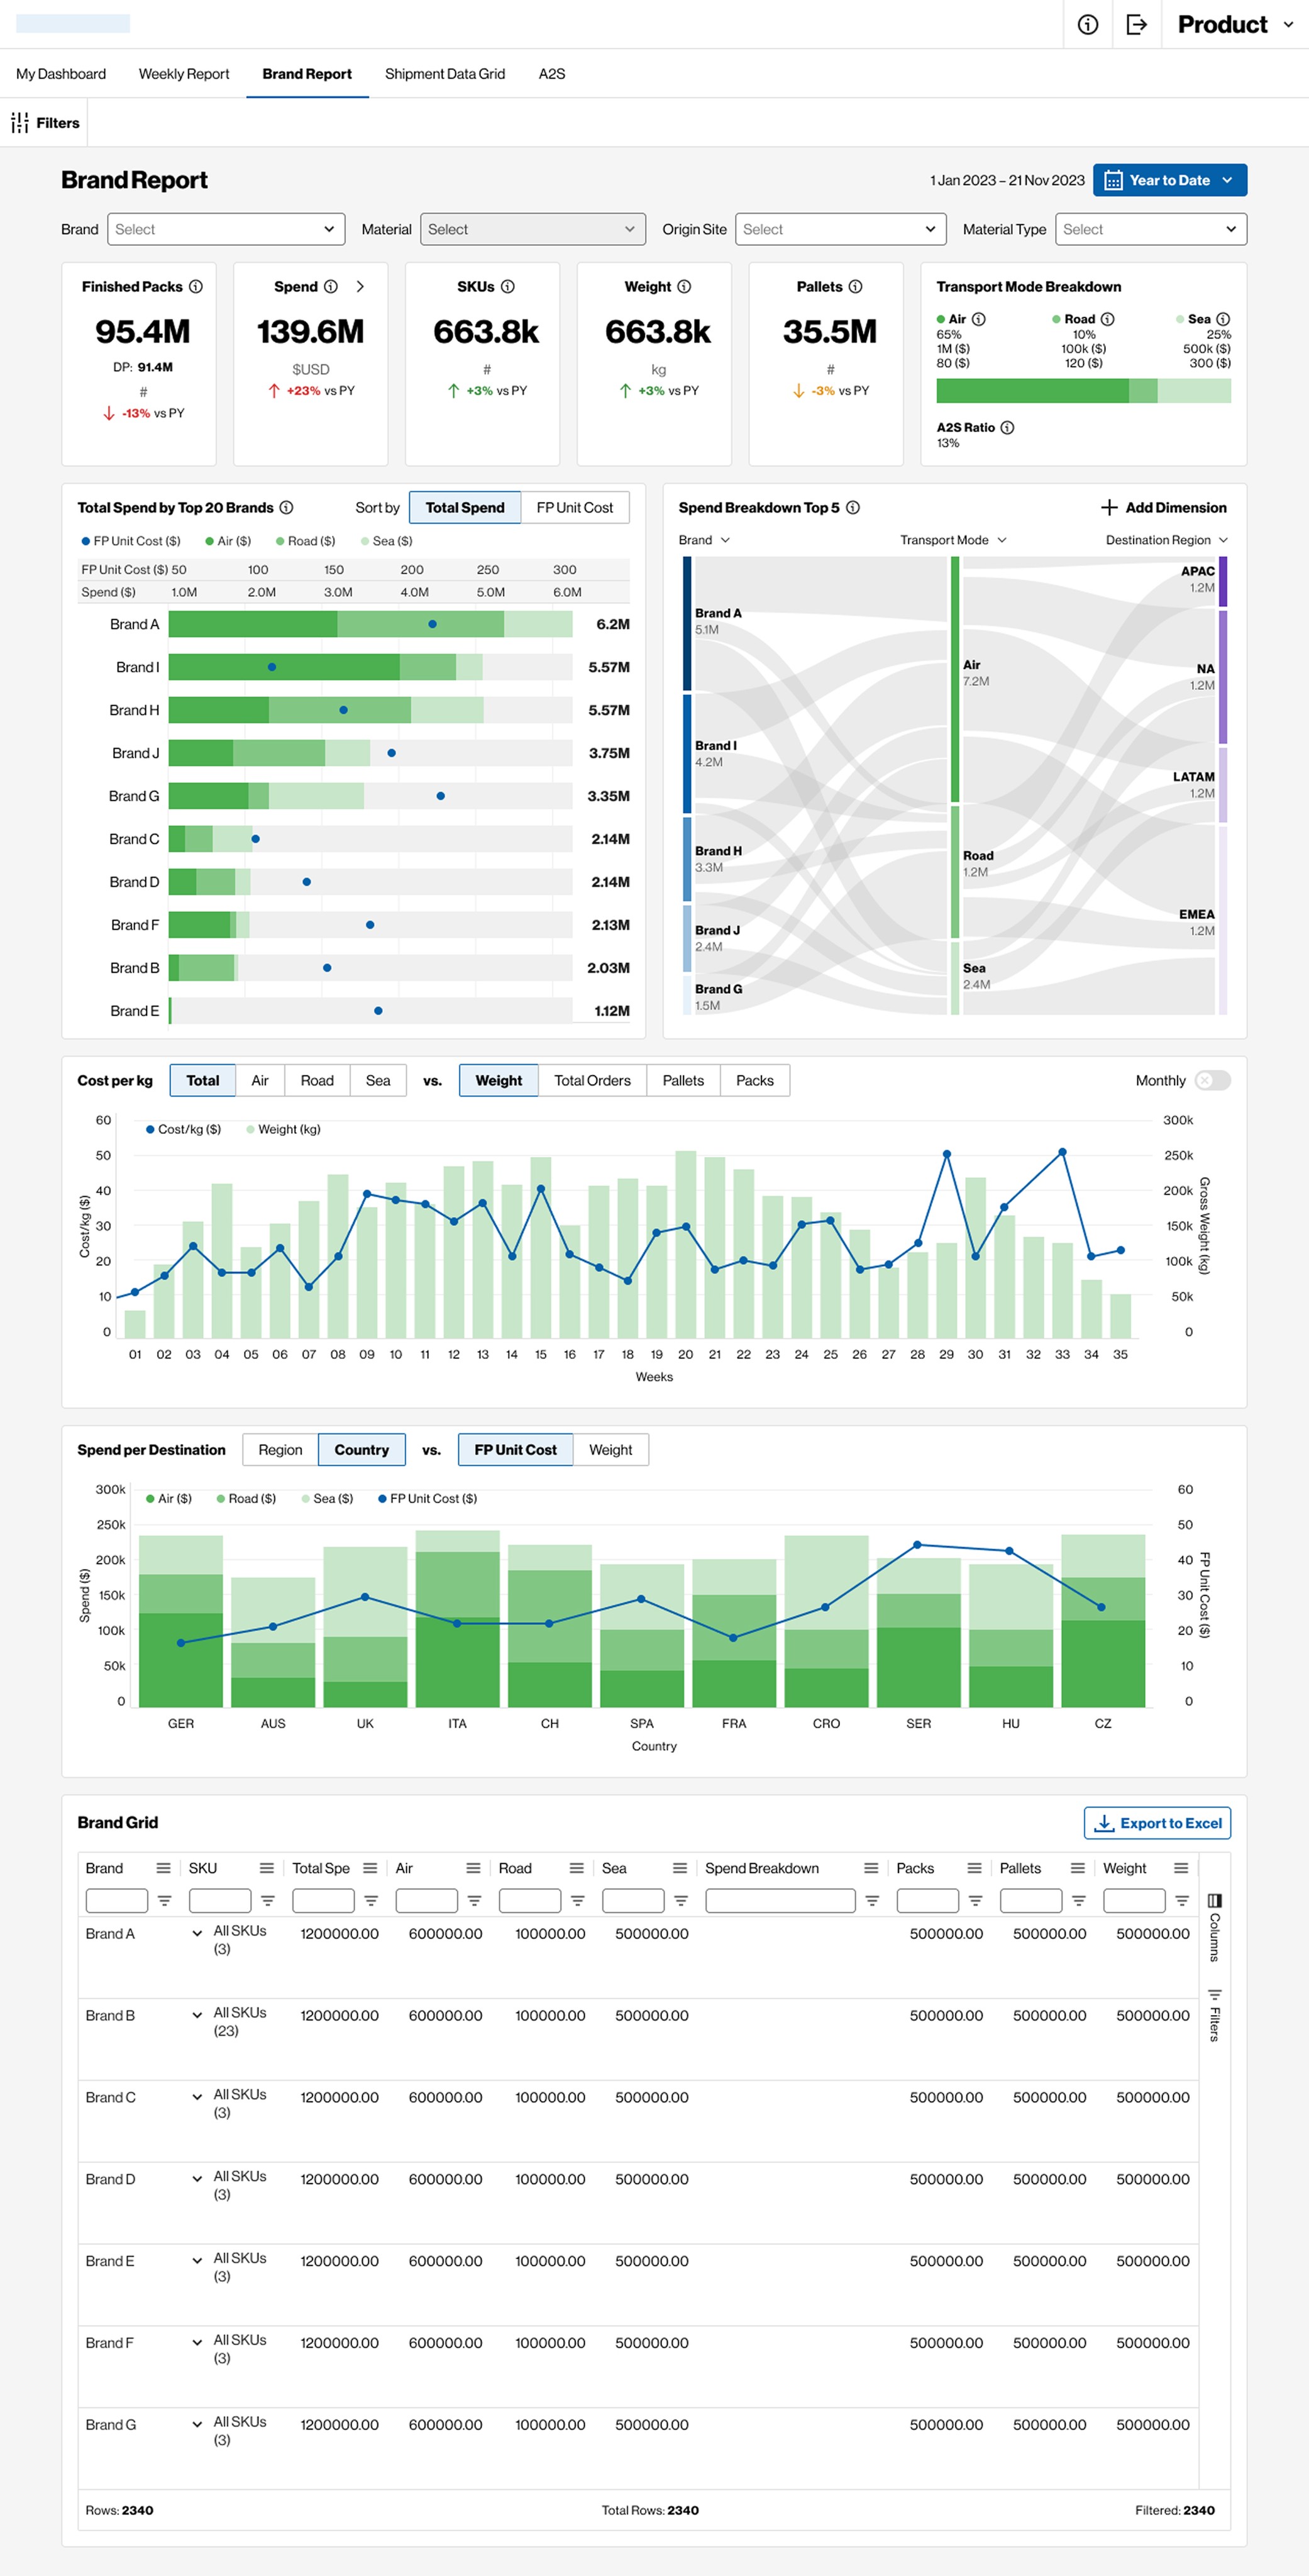
Task: Open the Weekly Report tab
Action: pyautogui.click(x=184, y=74)
